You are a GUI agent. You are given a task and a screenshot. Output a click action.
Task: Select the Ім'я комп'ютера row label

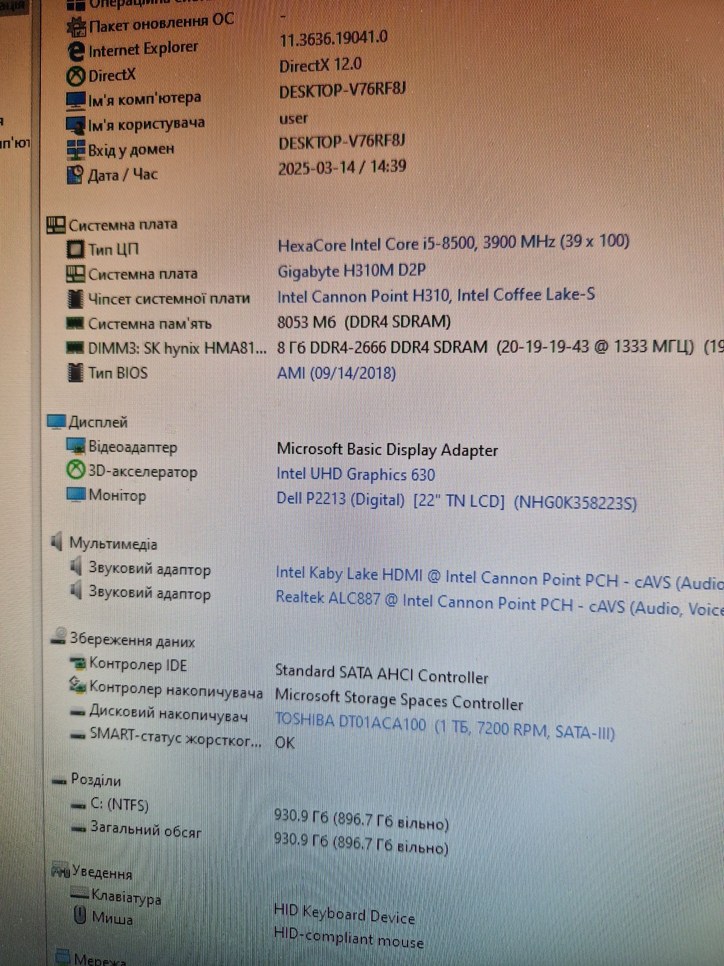coord(144,99)
